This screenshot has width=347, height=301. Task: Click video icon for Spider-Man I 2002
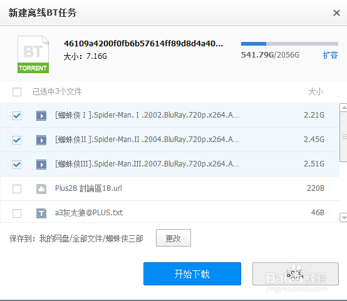[41, 115]
